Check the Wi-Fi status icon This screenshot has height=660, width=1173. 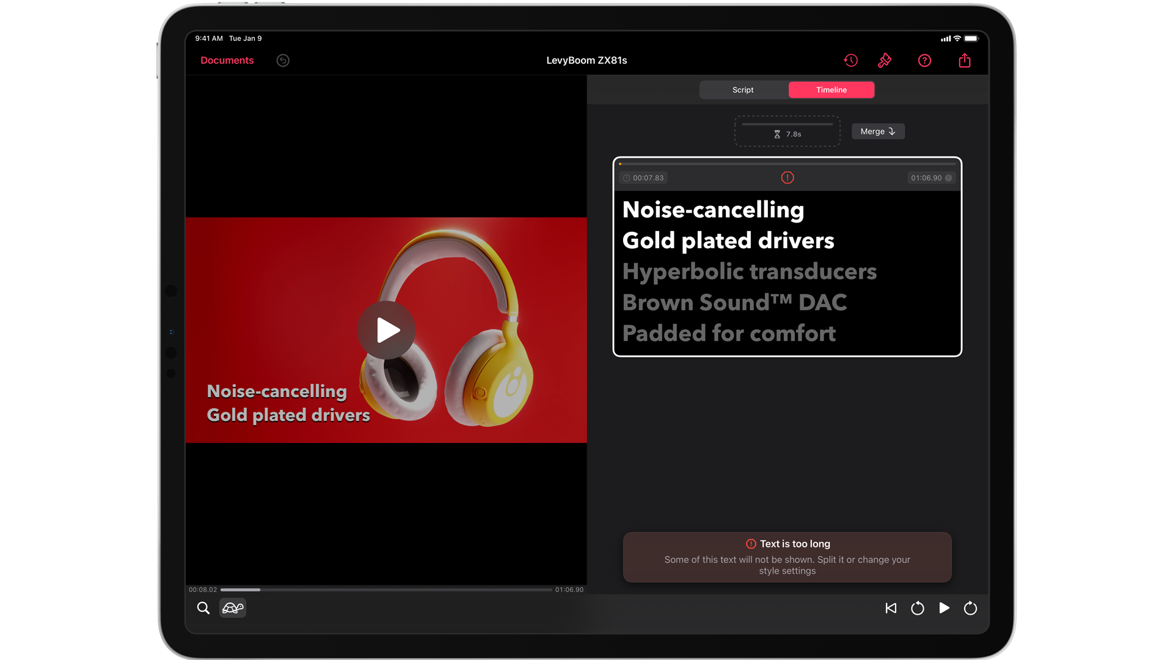[957, 38]
